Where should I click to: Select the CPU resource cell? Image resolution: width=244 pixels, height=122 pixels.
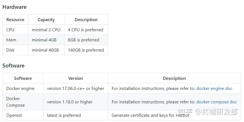tap(10, 30)
